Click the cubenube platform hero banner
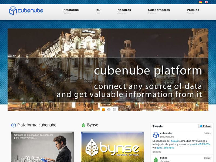Viewport: 216px width, 162px height. (x=108, y=70)
